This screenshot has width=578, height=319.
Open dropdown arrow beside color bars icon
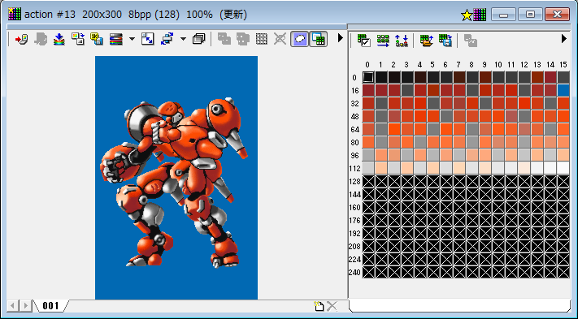(x=132, y=39)
